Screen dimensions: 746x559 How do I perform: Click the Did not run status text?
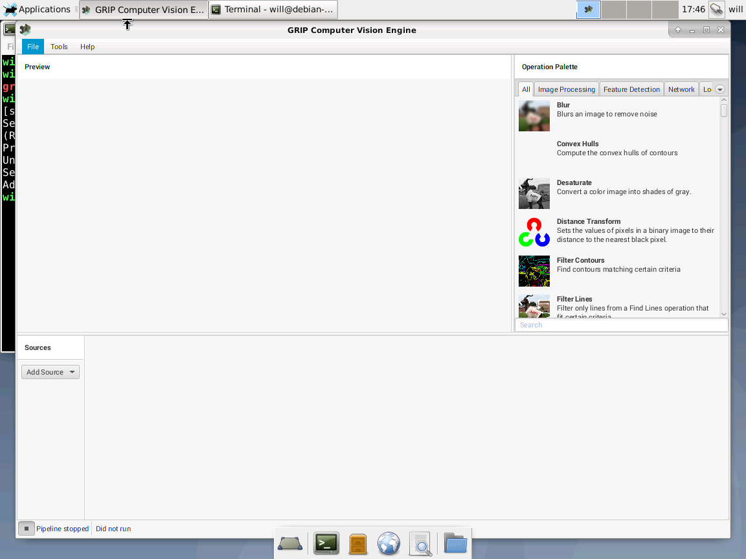[x=113, y=529]
